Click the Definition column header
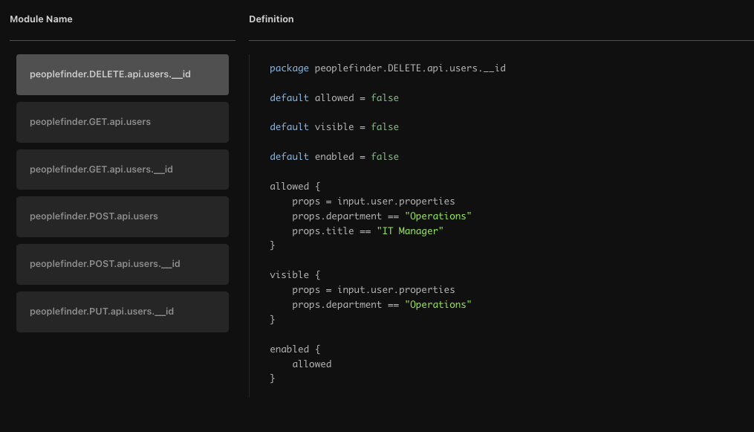This screenshot has height=432, width=754. tap(271, 19)
